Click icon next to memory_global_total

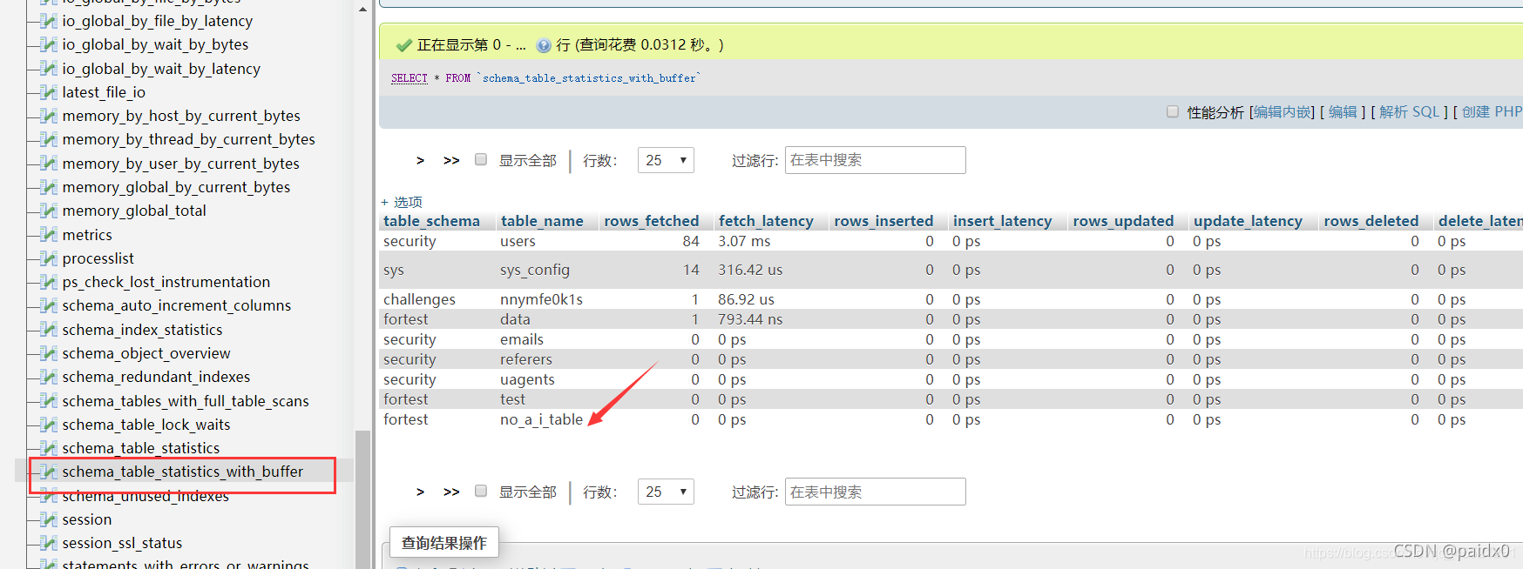pyautogui.click(x=50, y=211)
